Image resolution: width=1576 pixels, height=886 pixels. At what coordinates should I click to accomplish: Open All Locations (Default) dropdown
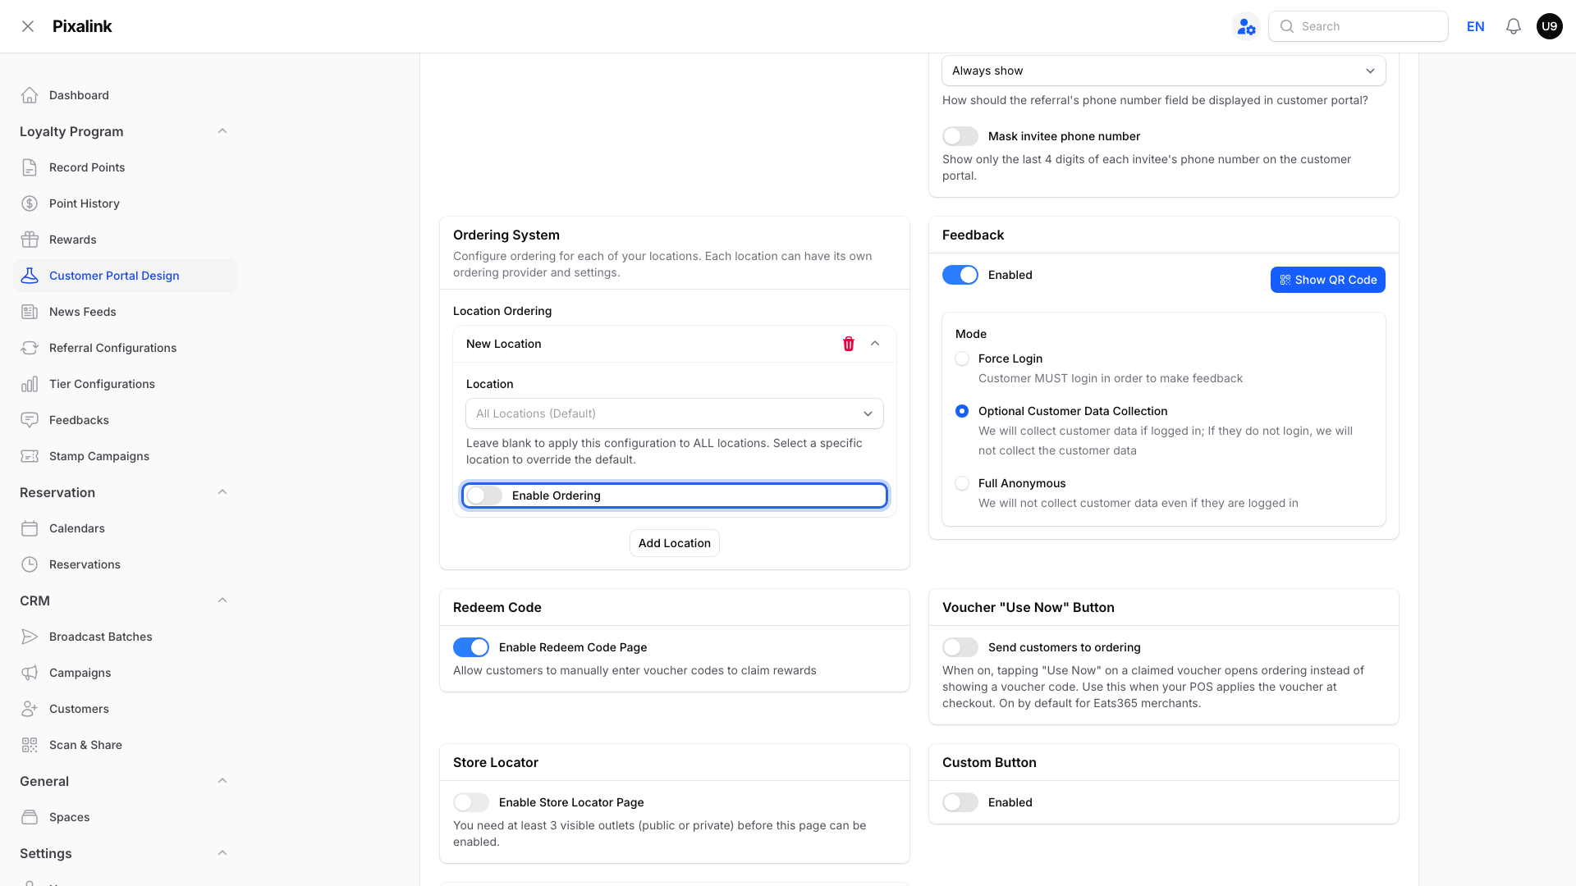[675, 413]
